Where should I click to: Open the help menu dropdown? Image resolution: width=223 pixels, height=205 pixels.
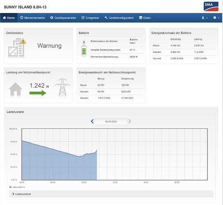point(216,18)
